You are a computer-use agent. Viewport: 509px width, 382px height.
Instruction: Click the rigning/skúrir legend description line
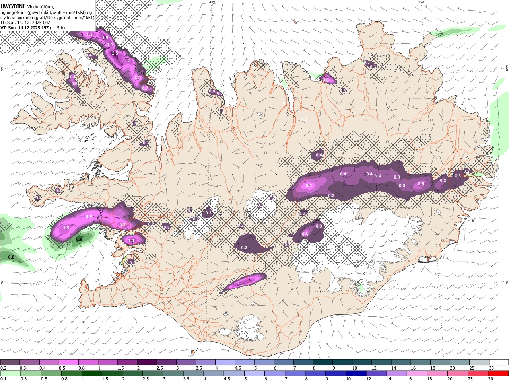coord(47,12)
